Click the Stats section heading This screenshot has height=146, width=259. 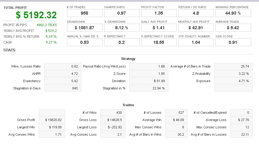click(9, 50)
